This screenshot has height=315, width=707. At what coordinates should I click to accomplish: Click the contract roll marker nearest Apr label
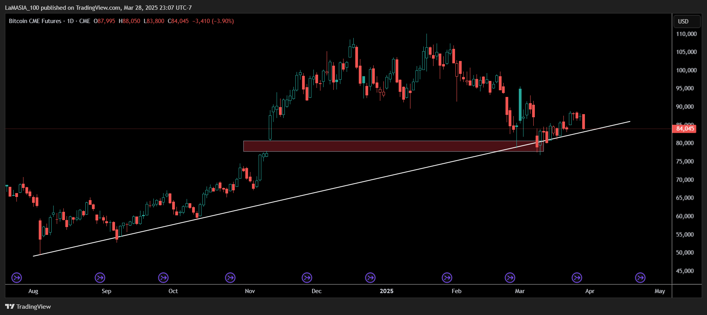pyautogui.click(x=577, y=278)
